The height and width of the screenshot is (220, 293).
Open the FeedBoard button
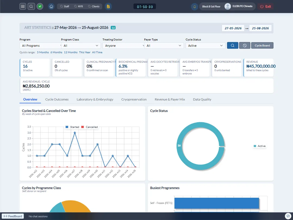click(13, 216)
